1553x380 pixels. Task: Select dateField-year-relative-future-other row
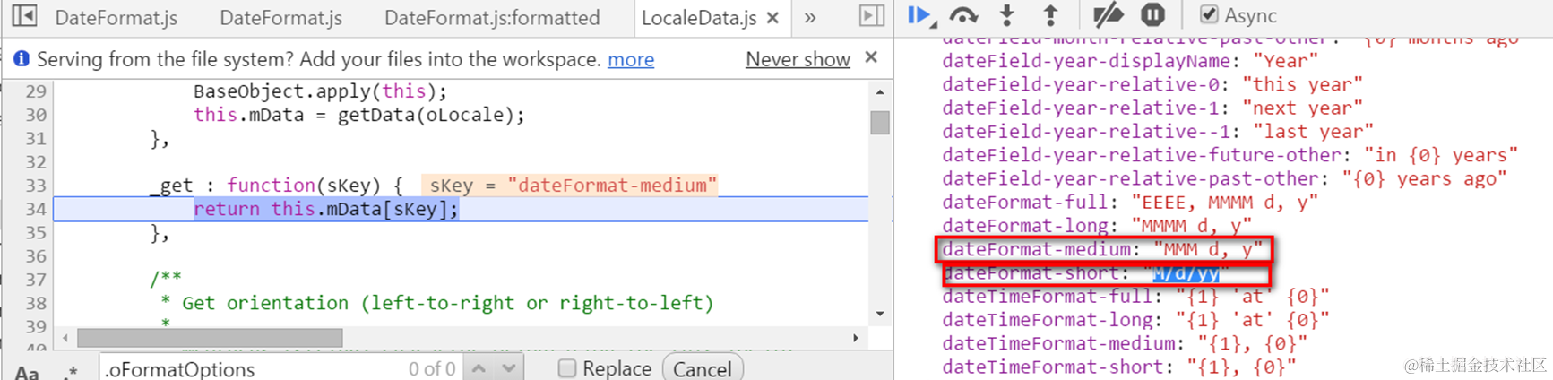1230,155
